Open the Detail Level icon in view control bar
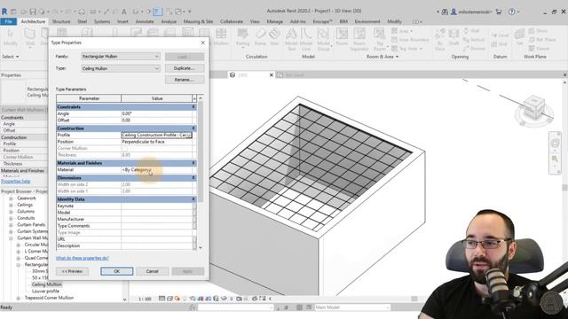Viewport: 568px width, 319px height. [162, 299]
